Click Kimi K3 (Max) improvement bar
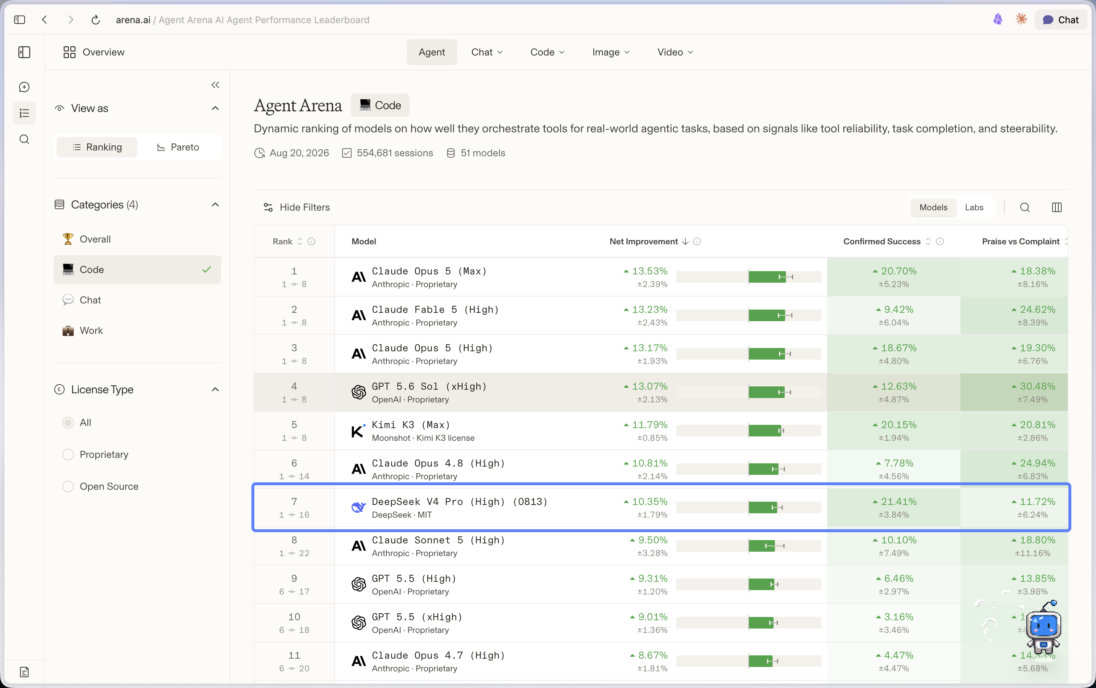 tap(748, 431)
